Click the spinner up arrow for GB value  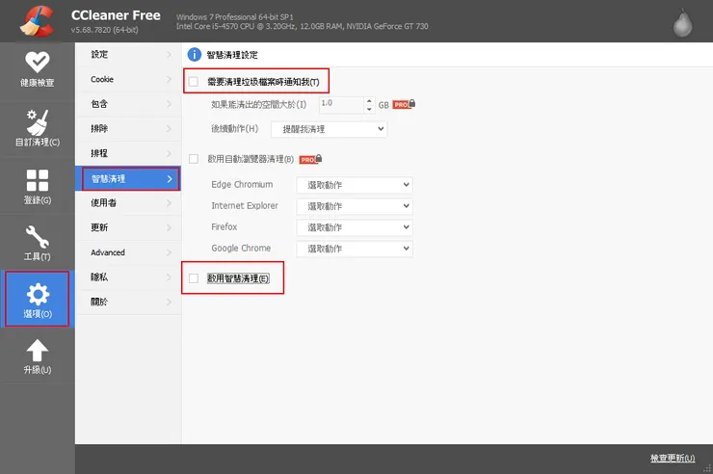369,101
